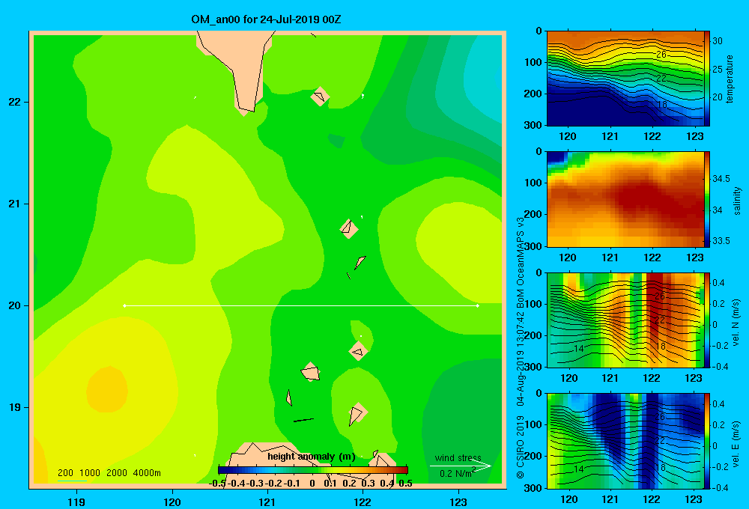
Task: Click the '1000' bathymetry depth legend entry
Action: point(90,473)
